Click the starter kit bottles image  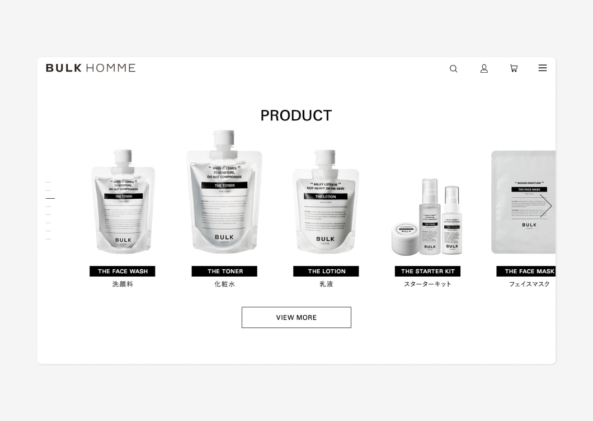tap(427, 217)
